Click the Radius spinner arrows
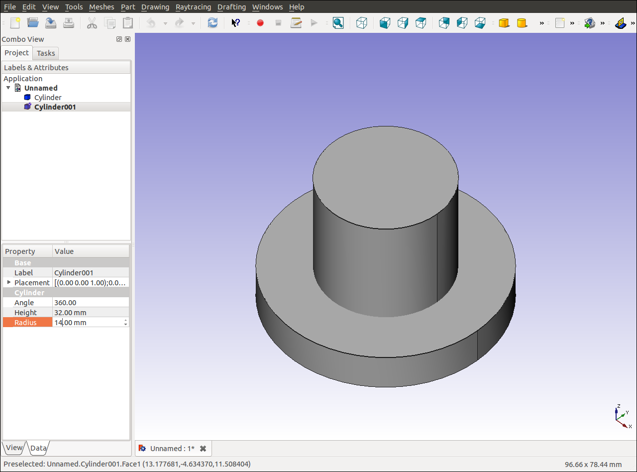 point(126,323)
